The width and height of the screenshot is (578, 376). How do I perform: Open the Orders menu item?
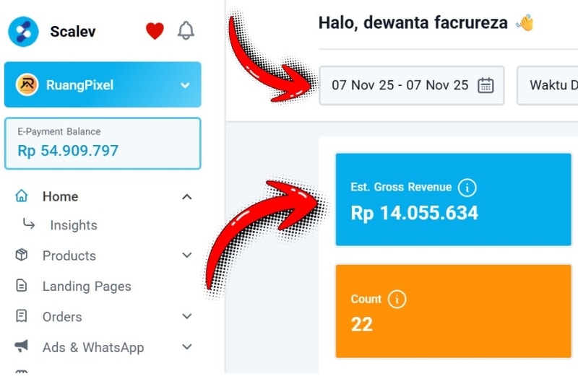tap(62, 317)
